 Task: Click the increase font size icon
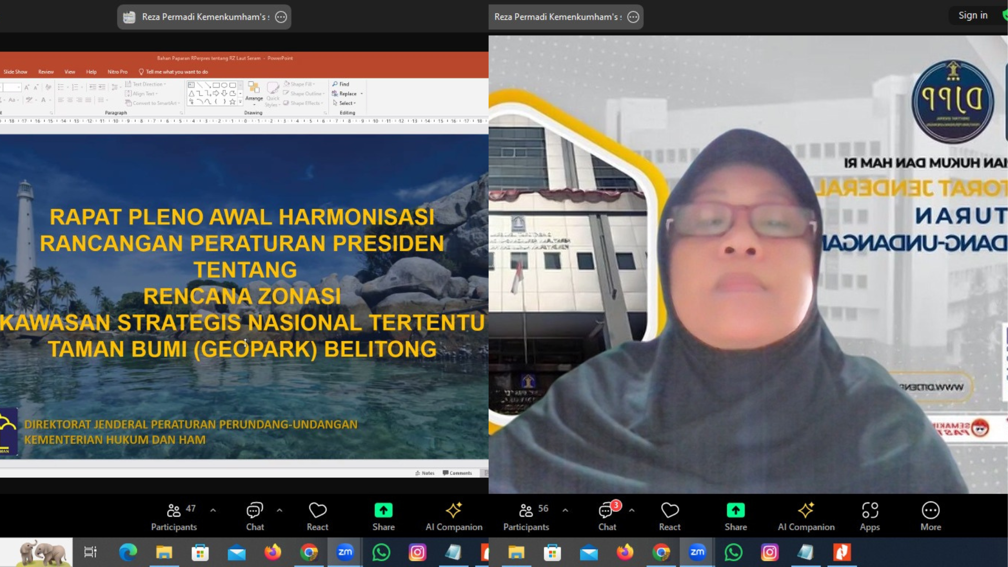27,87
